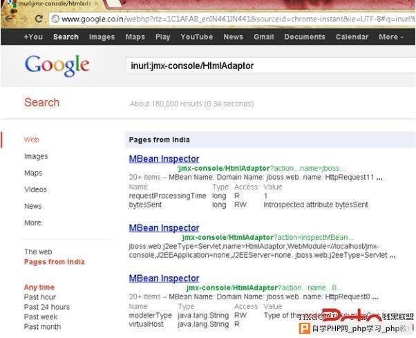Open Maps in the black Google bar
The image size is (416, 338).
pos(135,37)
